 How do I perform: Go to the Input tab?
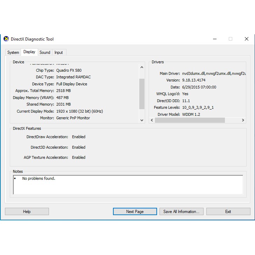click(59, 52)
